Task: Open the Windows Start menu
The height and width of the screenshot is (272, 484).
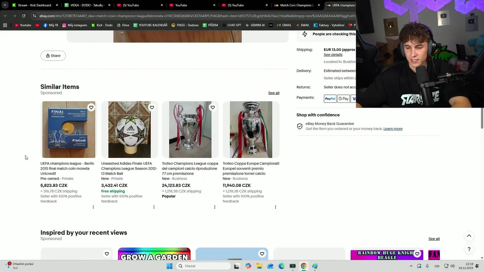Action: pyautogui.click(x=169, y=266)
